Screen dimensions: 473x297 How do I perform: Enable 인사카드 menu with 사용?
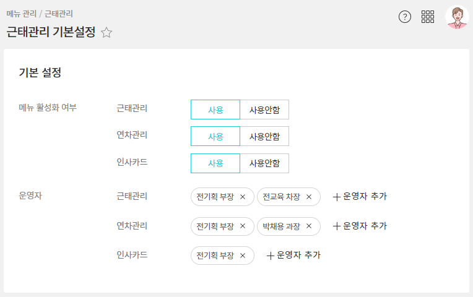tap(215, 164)
